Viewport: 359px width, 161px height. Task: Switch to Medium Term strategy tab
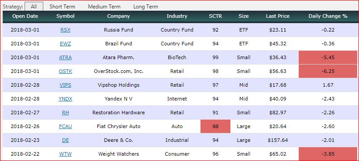104,7
